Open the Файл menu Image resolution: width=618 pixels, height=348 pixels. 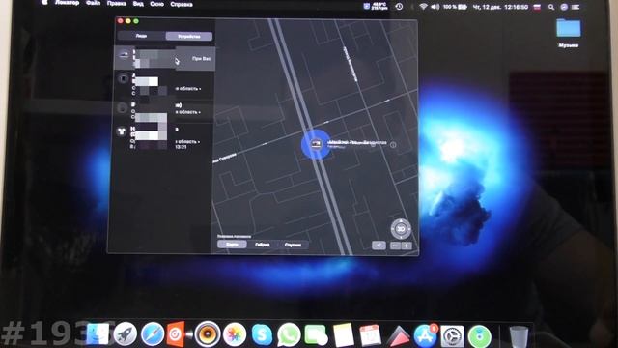[x=93, y=3]
